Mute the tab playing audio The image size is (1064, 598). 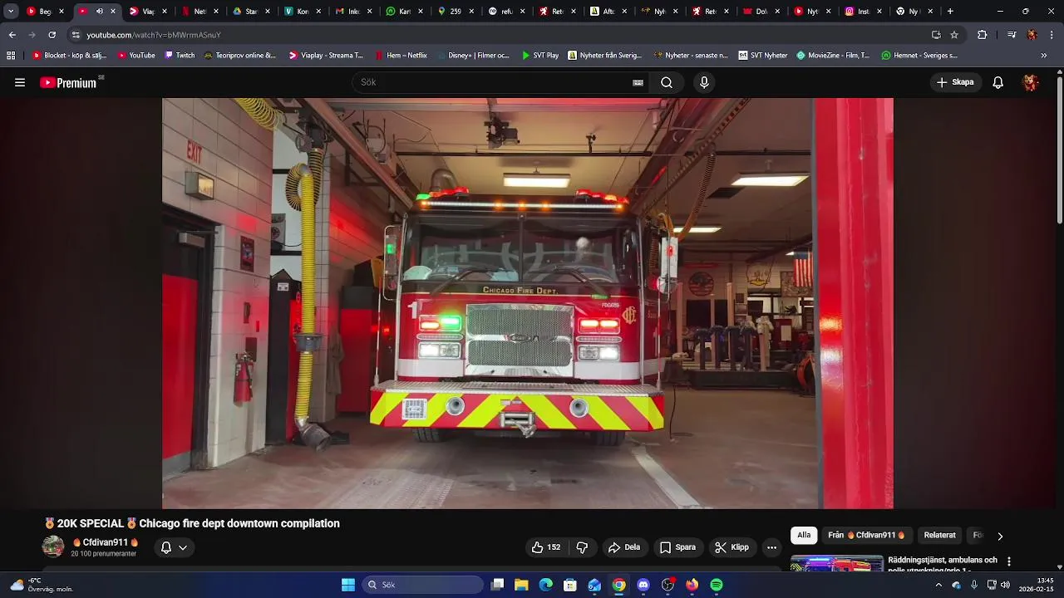100,12
